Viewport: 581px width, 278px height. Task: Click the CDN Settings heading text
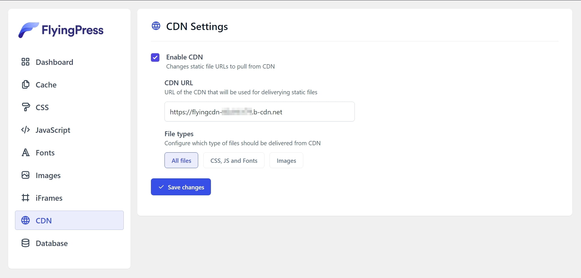point(197,26)
